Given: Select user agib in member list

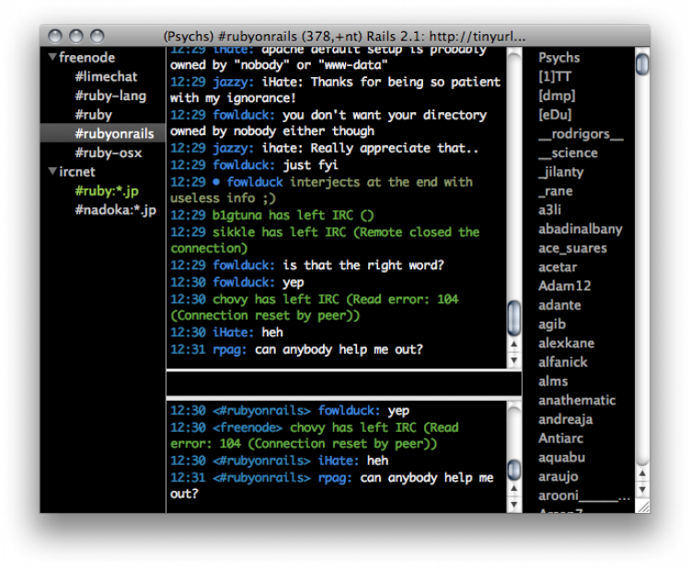Looking at the screenshot, I should [552, 324].
